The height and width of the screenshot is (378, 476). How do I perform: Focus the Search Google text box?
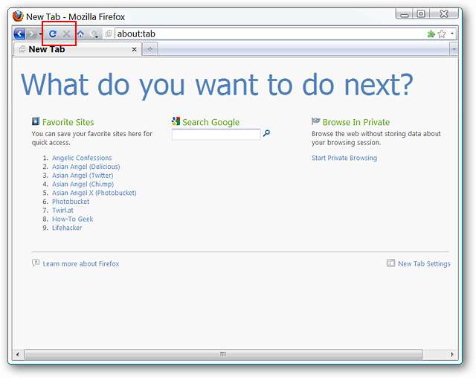216,134
